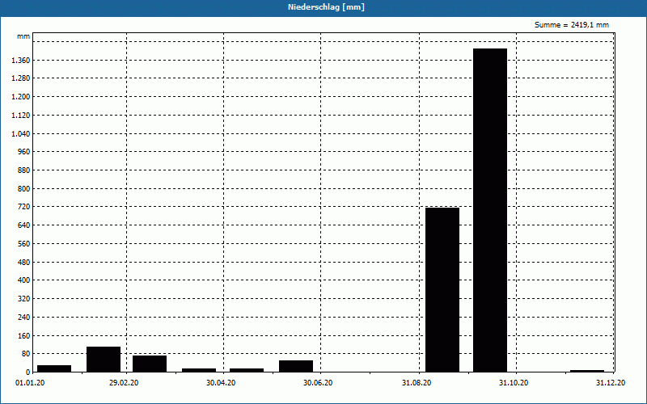Viewport: 647px width, 404px height.
Task: Click the 720 y-axis value
Action: 25,207
